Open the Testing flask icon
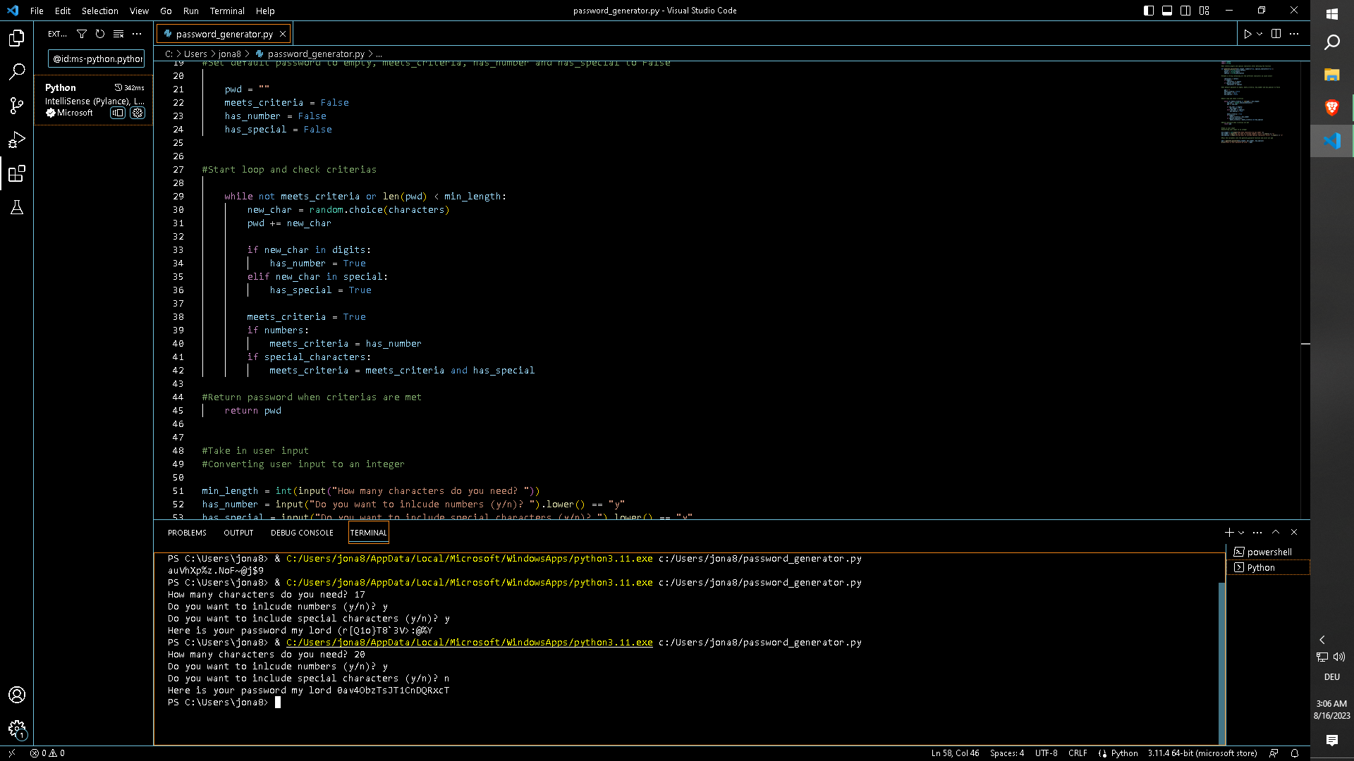 pyautogui.click(x=17, y=207)
